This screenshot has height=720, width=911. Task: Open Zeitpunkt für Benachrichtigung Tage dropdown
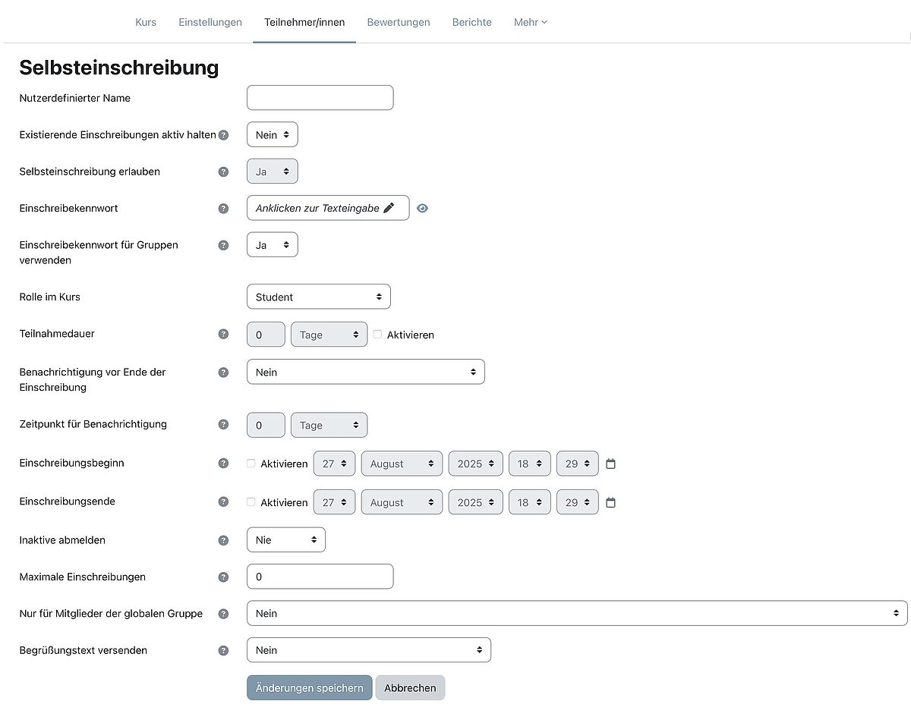(329, 425)
